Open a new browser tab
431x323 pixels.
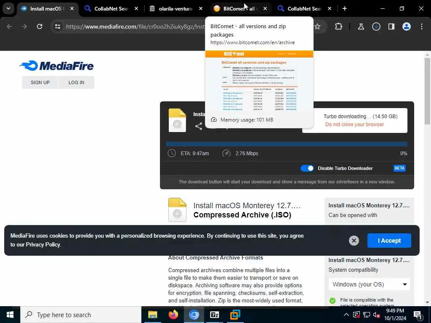click(x=344, y=8)
